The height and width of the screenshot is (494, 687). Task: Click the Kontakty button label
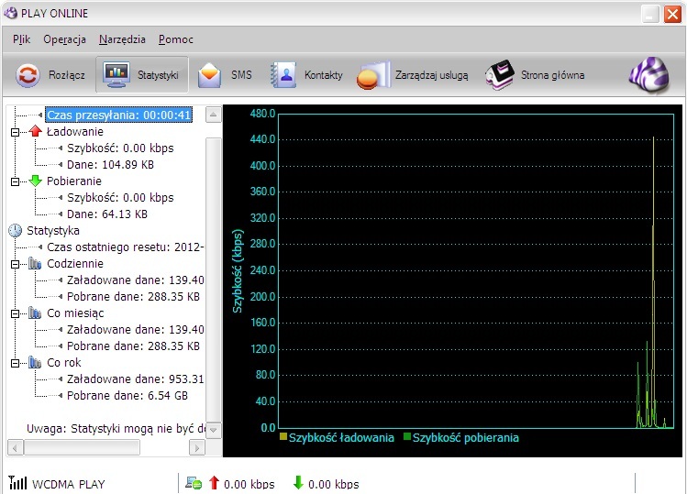(x=324, y=75)
